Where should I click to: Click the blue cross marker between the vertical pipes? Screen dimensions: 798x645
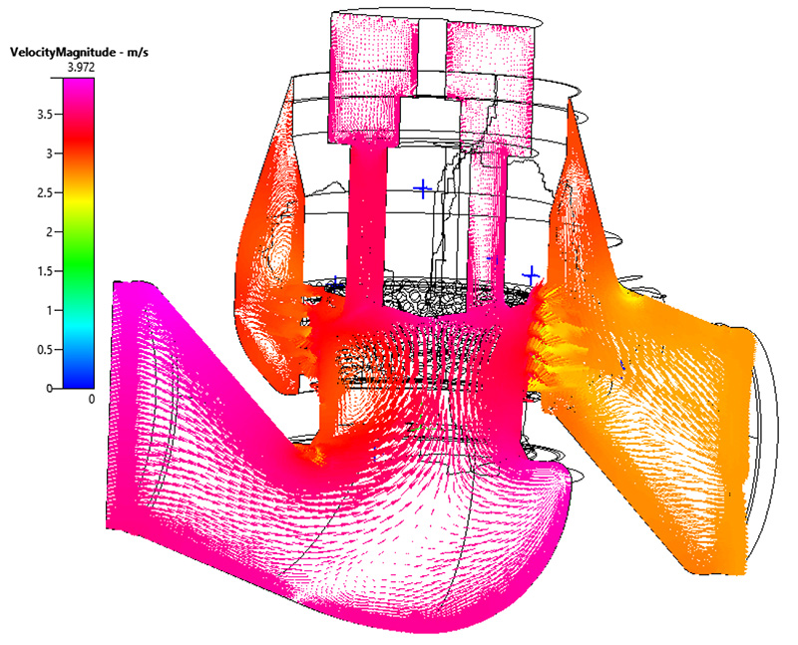click(422, 188)
